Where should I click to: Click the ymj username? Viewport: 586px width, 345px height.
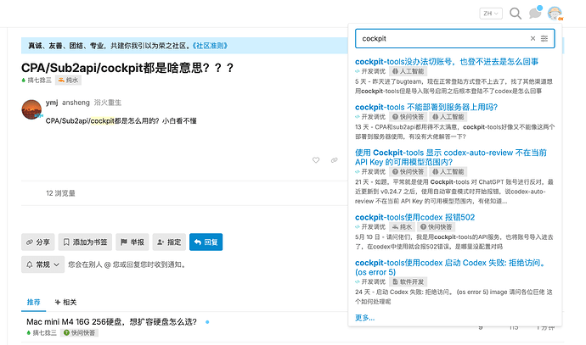[52, 103]
